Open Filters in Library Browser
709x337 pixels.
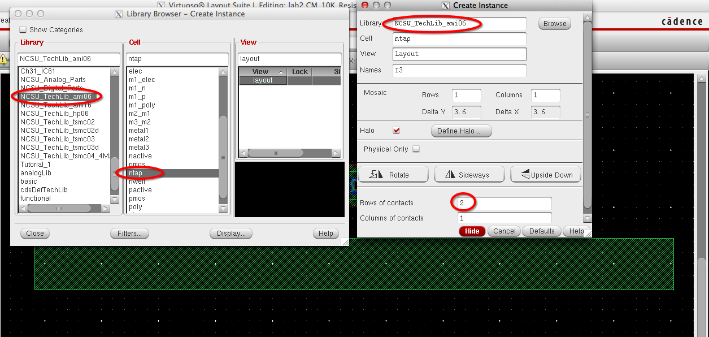[x=129, y=234]
